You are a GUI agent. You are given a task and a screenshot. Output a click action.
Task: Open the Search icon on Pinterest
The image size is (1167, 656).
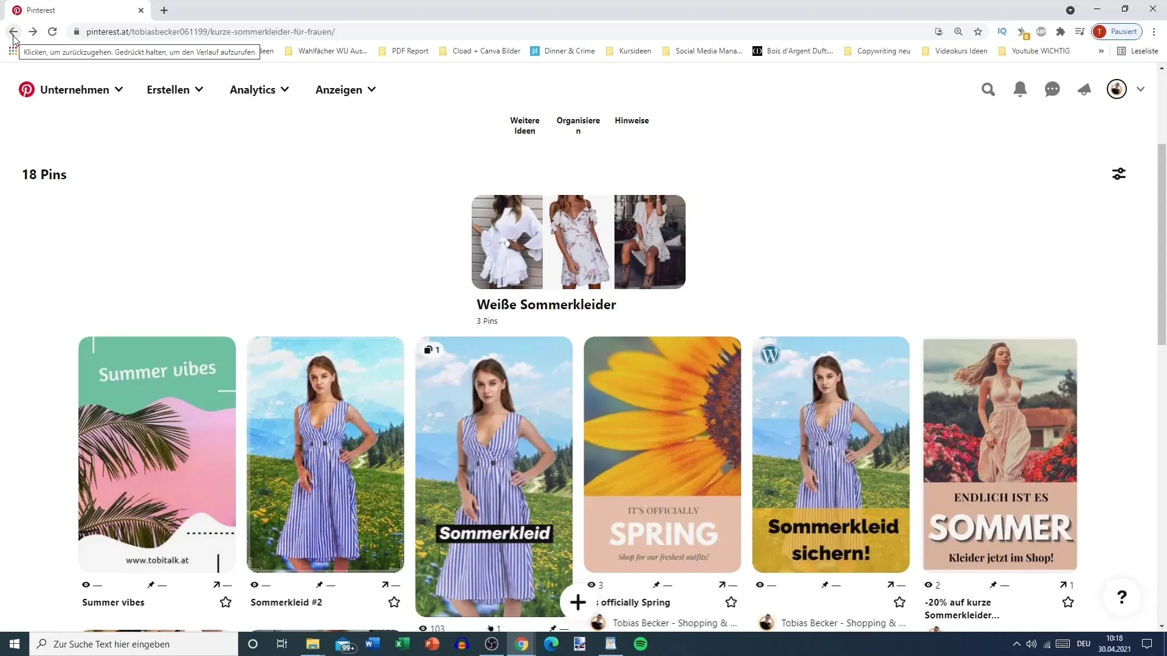tap(988, 89)
